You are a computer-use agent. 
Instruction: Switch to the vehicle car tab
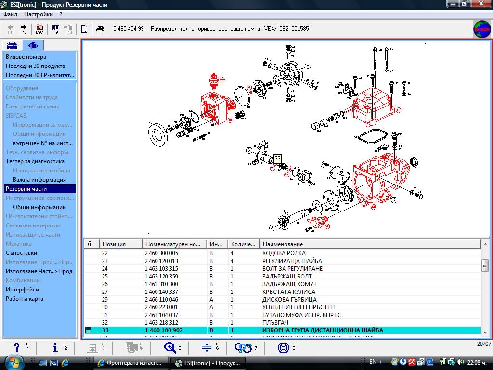12,46
